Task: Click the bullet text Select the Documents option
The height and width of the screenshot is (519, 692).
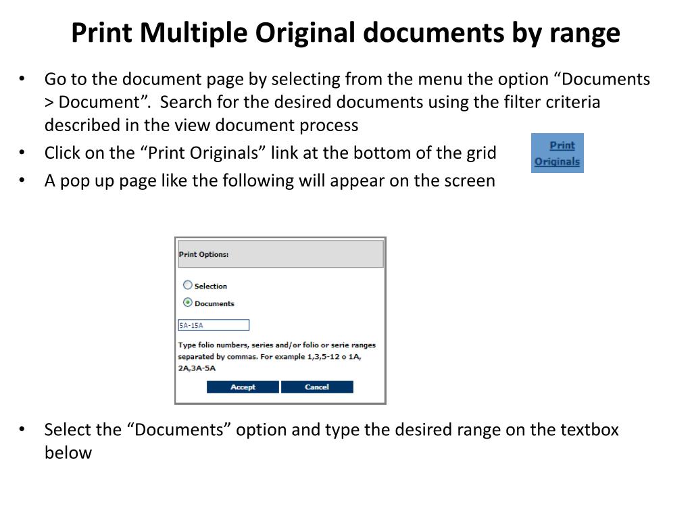Action: (331, 441)
